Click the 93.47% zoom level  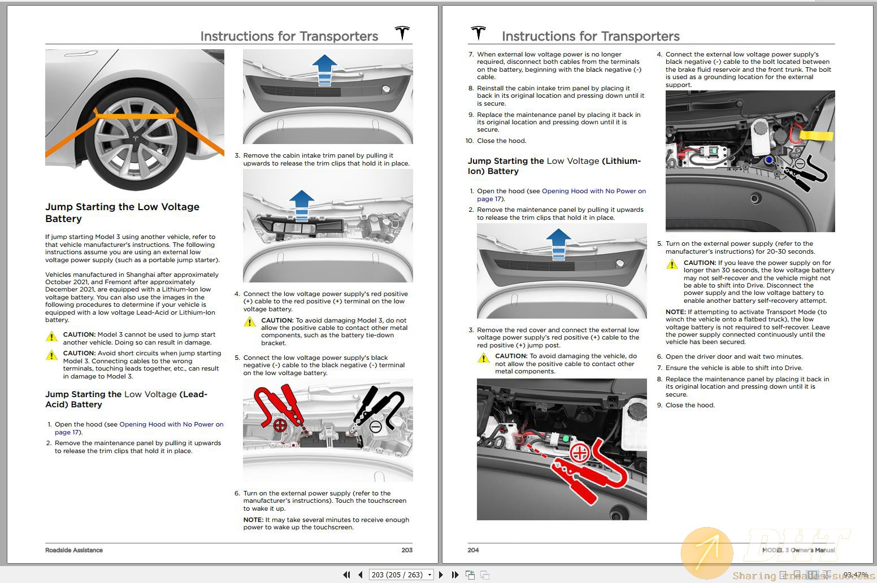pos(856,575)
